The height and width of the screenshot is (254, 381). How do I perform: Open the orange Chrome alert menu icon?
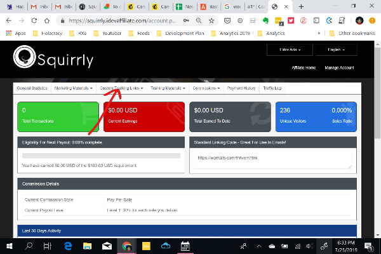pos(372,21)
